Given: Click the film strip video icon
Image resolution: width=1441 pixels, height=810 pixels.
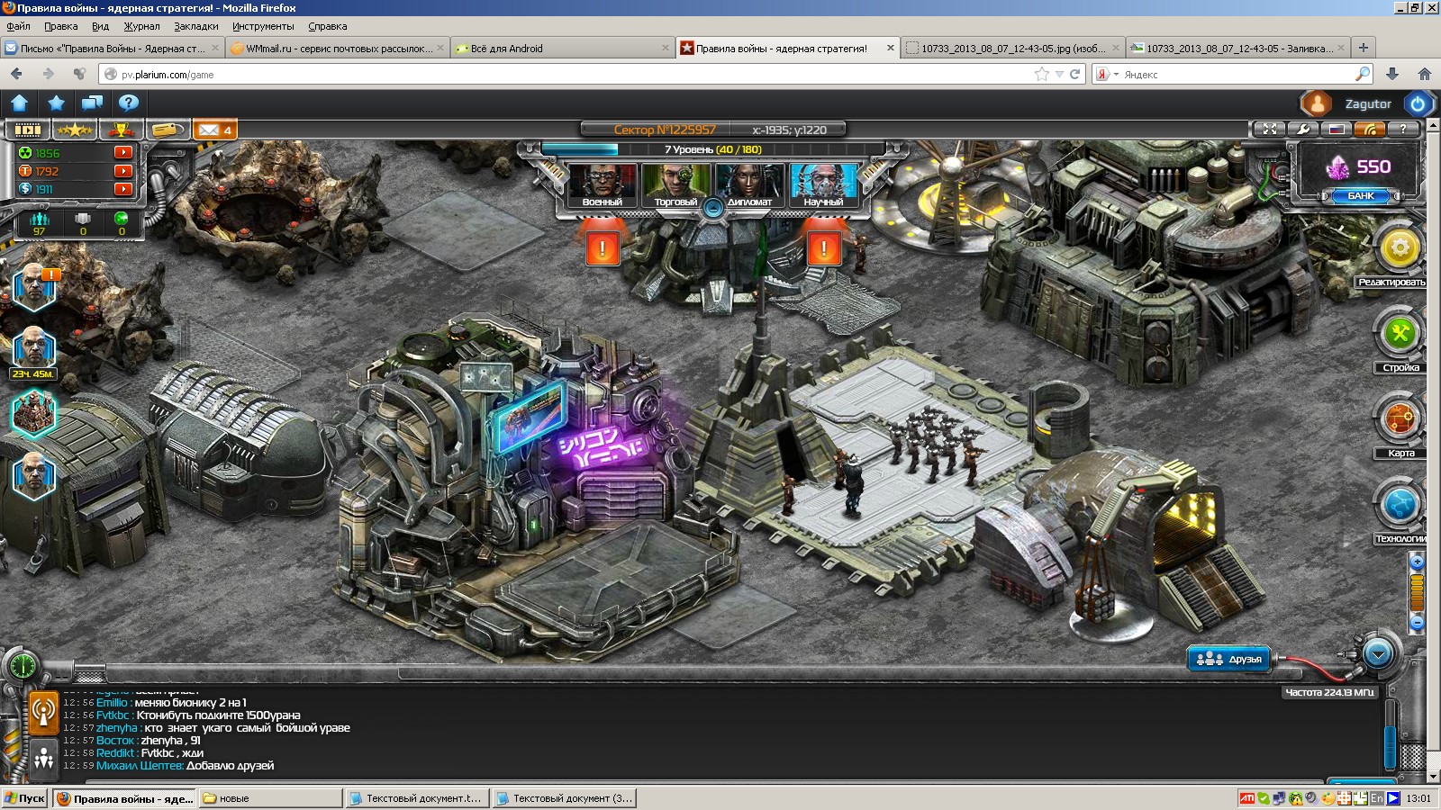Looking at the screenshot, I should (x=27, y=130).
